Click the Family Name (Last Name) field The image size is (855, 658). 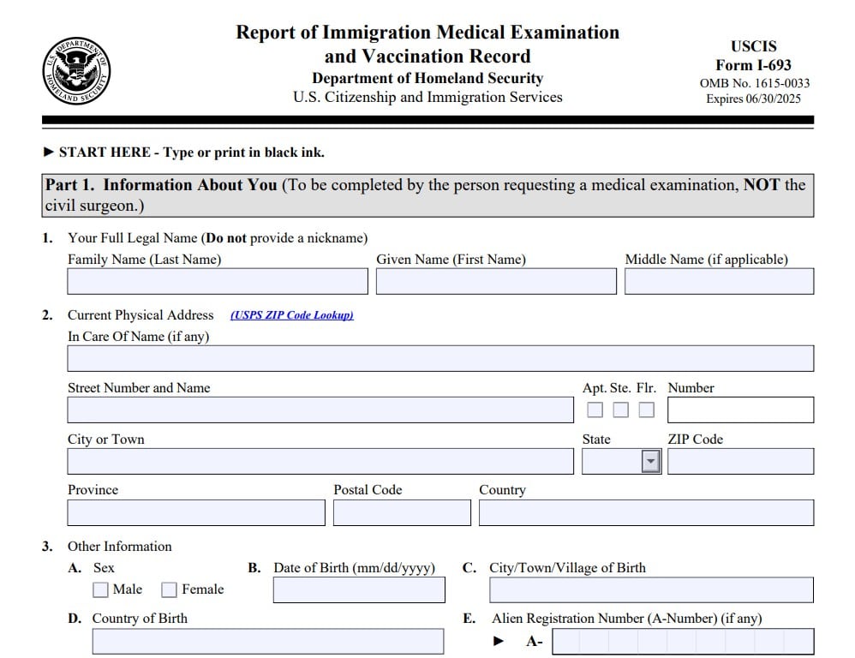218,281
